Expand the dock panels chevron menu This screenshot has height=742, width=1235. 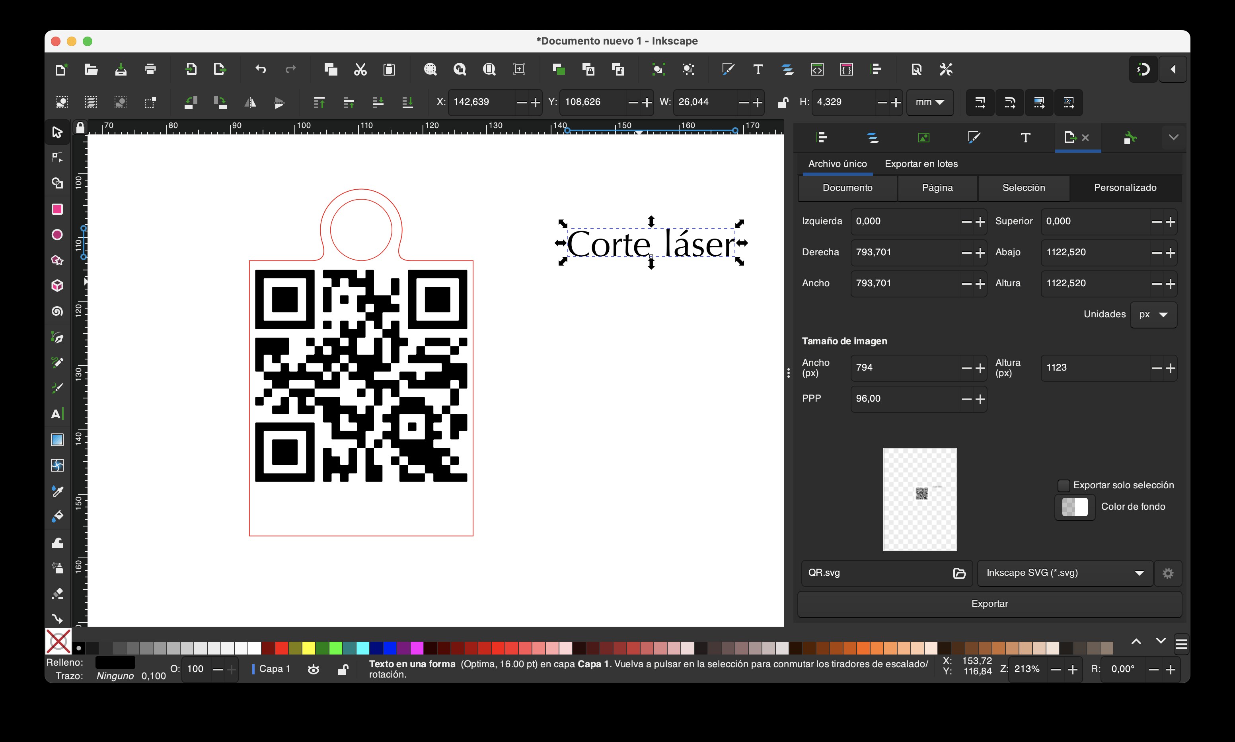pyautogui.click(x=1173, y=138)
